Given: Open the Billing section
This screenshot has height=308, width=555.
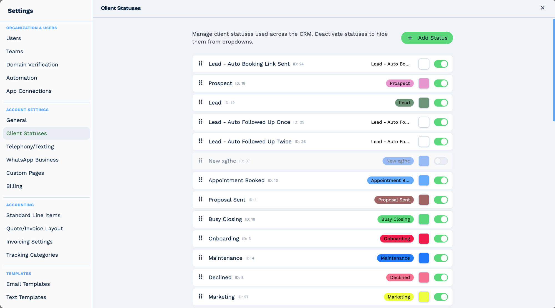Looking at the screenshot, I should (46, 186).
